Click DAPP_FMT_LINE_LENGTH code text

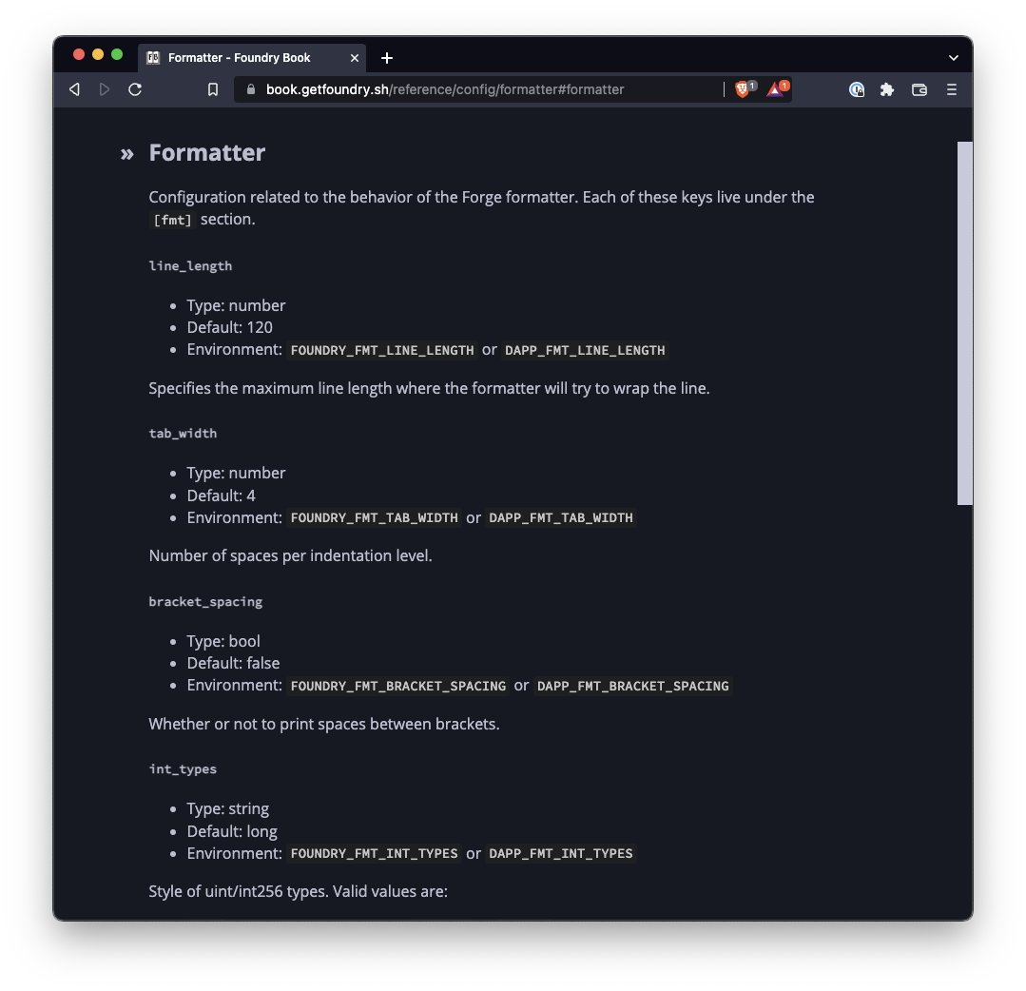pos(585,350)
